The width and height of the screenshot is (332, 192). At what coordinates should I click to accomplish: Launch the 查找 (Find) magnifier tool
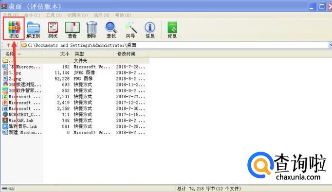[111, 30]
